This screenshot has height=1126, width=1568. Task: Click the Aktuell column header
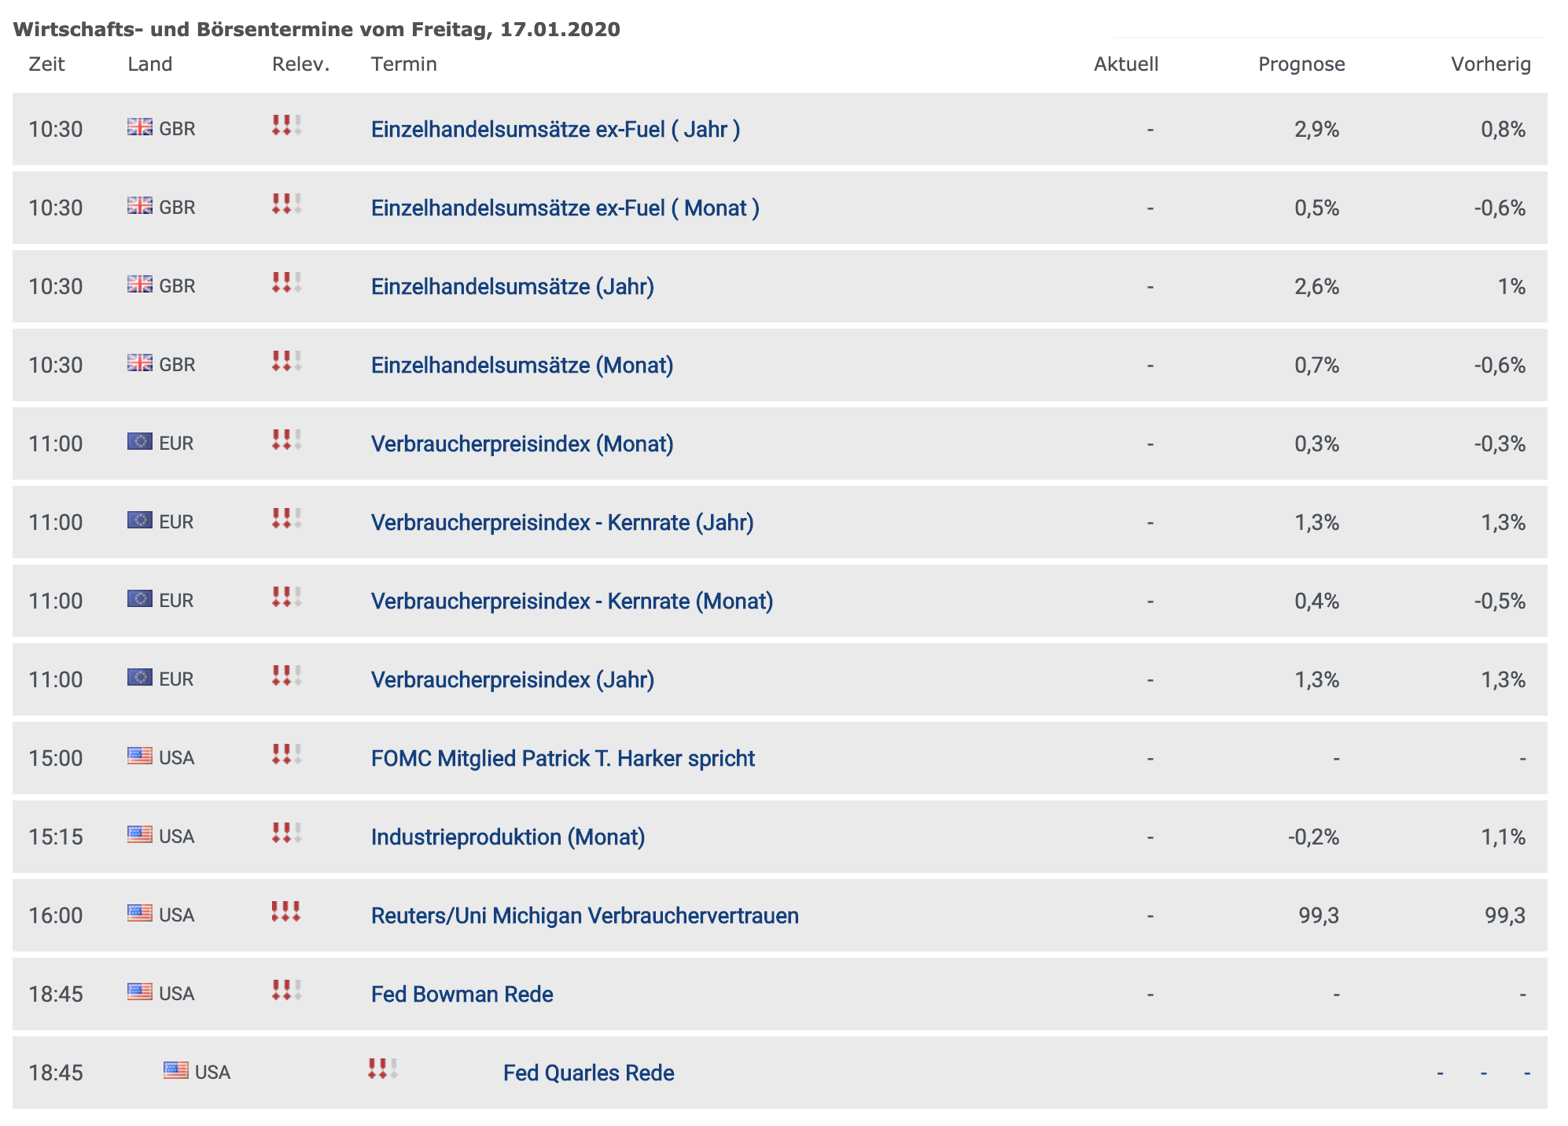(1126, 64)
